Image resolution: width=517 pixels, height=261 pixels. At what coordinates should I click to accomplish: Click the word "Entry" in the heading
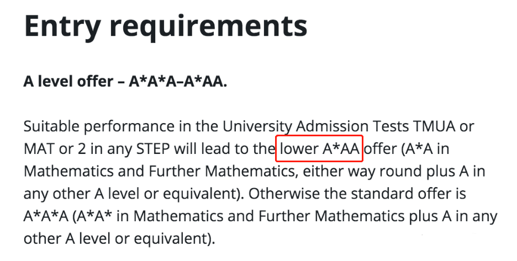click(x=62, y=26)
